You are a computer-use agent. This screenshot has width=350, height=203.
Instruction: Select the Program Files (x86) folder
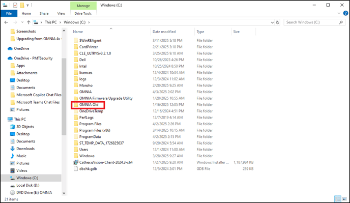(95, 130)
